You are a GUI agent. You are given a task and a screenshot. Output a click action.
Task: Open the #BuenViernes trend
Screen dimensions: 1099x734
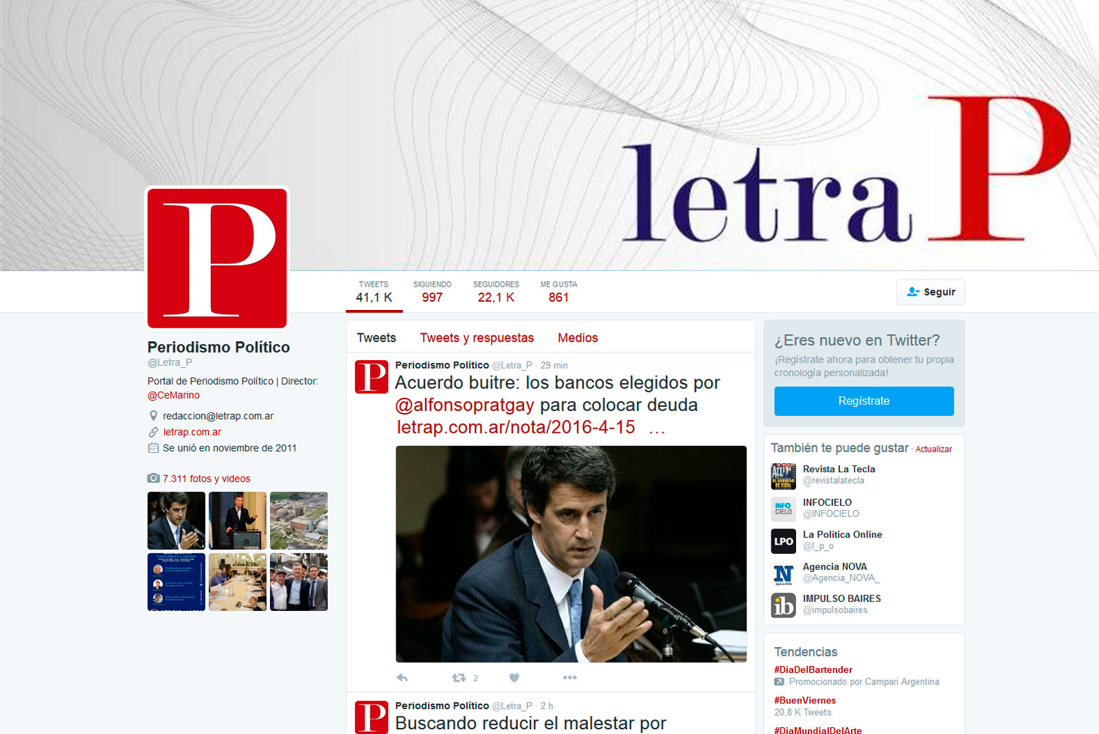pos(805,700)
